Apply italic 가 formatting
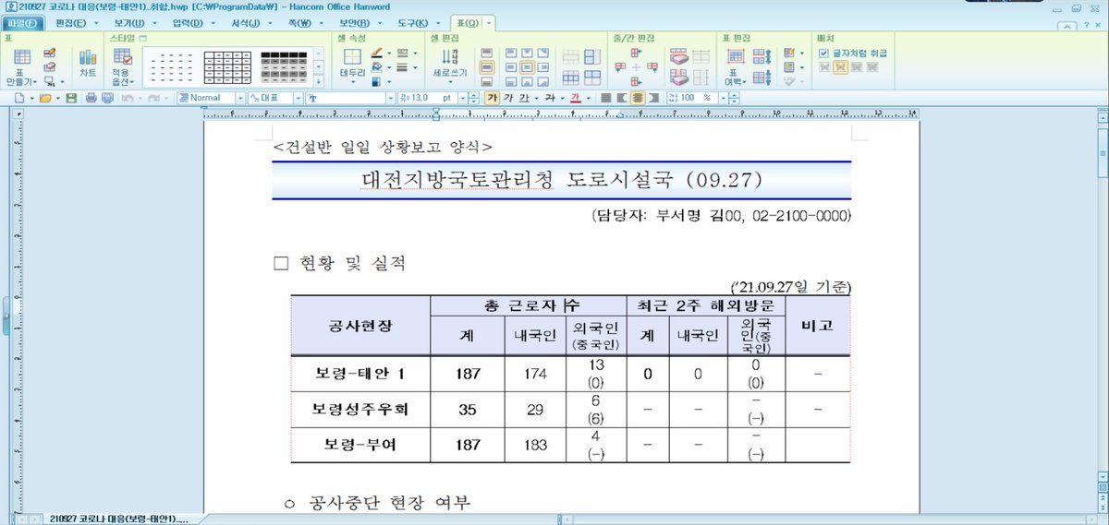1109x525 pixels. pos(508,97)
